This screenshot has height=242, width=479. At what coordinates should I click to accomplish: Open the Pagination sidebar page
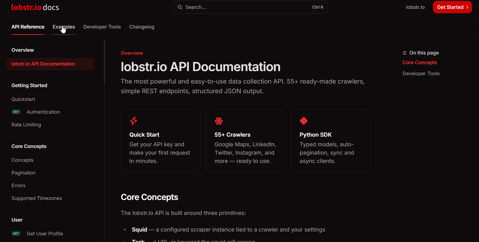pos(24,173)
